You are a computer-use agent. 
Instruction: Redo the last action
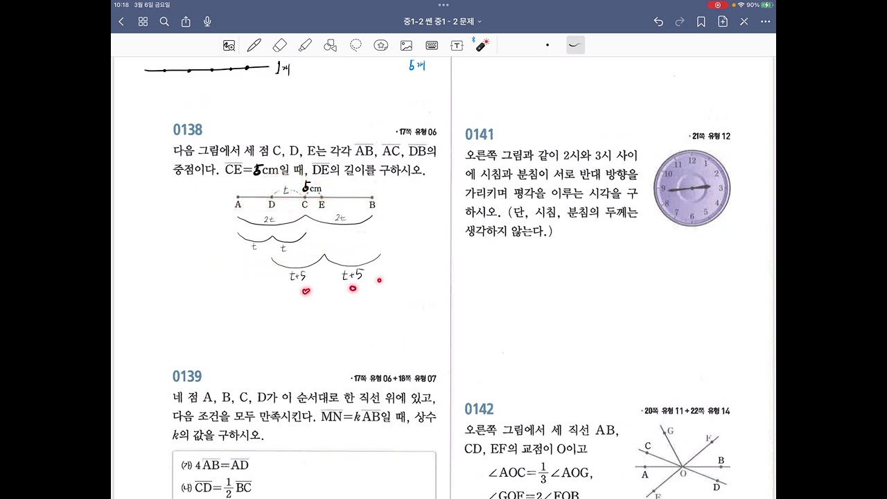[x=680, y=21]
